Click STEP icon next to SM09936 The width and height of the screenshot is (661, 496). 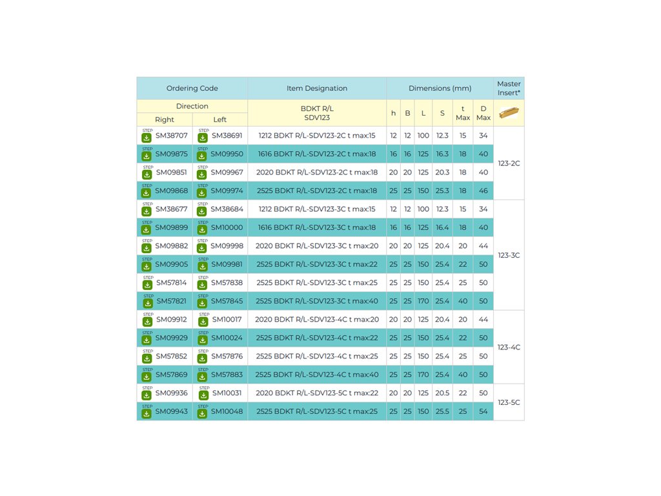click(147, 394)
